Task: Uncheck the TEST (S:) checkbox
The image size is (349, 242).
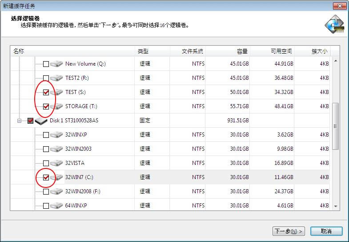Action: pos(46,92)
